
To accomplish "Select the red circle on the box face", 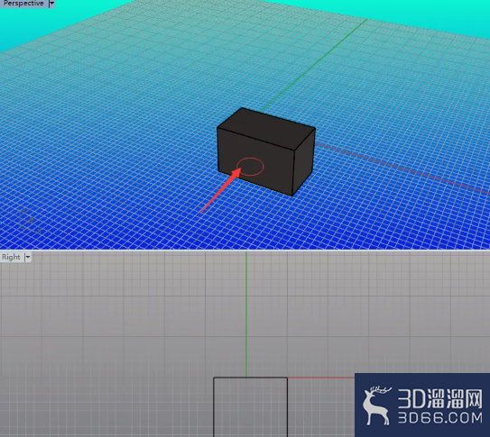I will 250,167.
